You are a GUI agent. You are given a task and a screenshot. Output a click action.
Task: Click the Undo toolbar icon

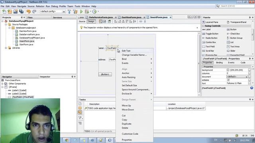(x=29, y=12)
